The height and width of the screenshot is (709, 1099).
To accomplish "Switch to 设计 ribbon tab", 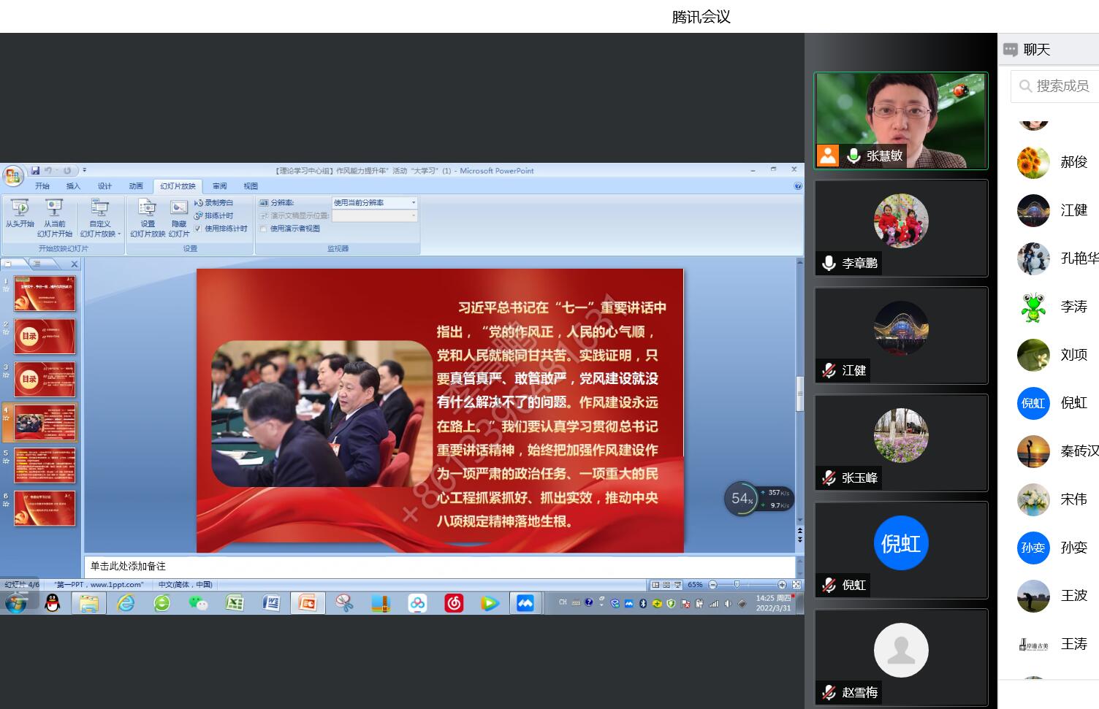I will click(104, 186).
